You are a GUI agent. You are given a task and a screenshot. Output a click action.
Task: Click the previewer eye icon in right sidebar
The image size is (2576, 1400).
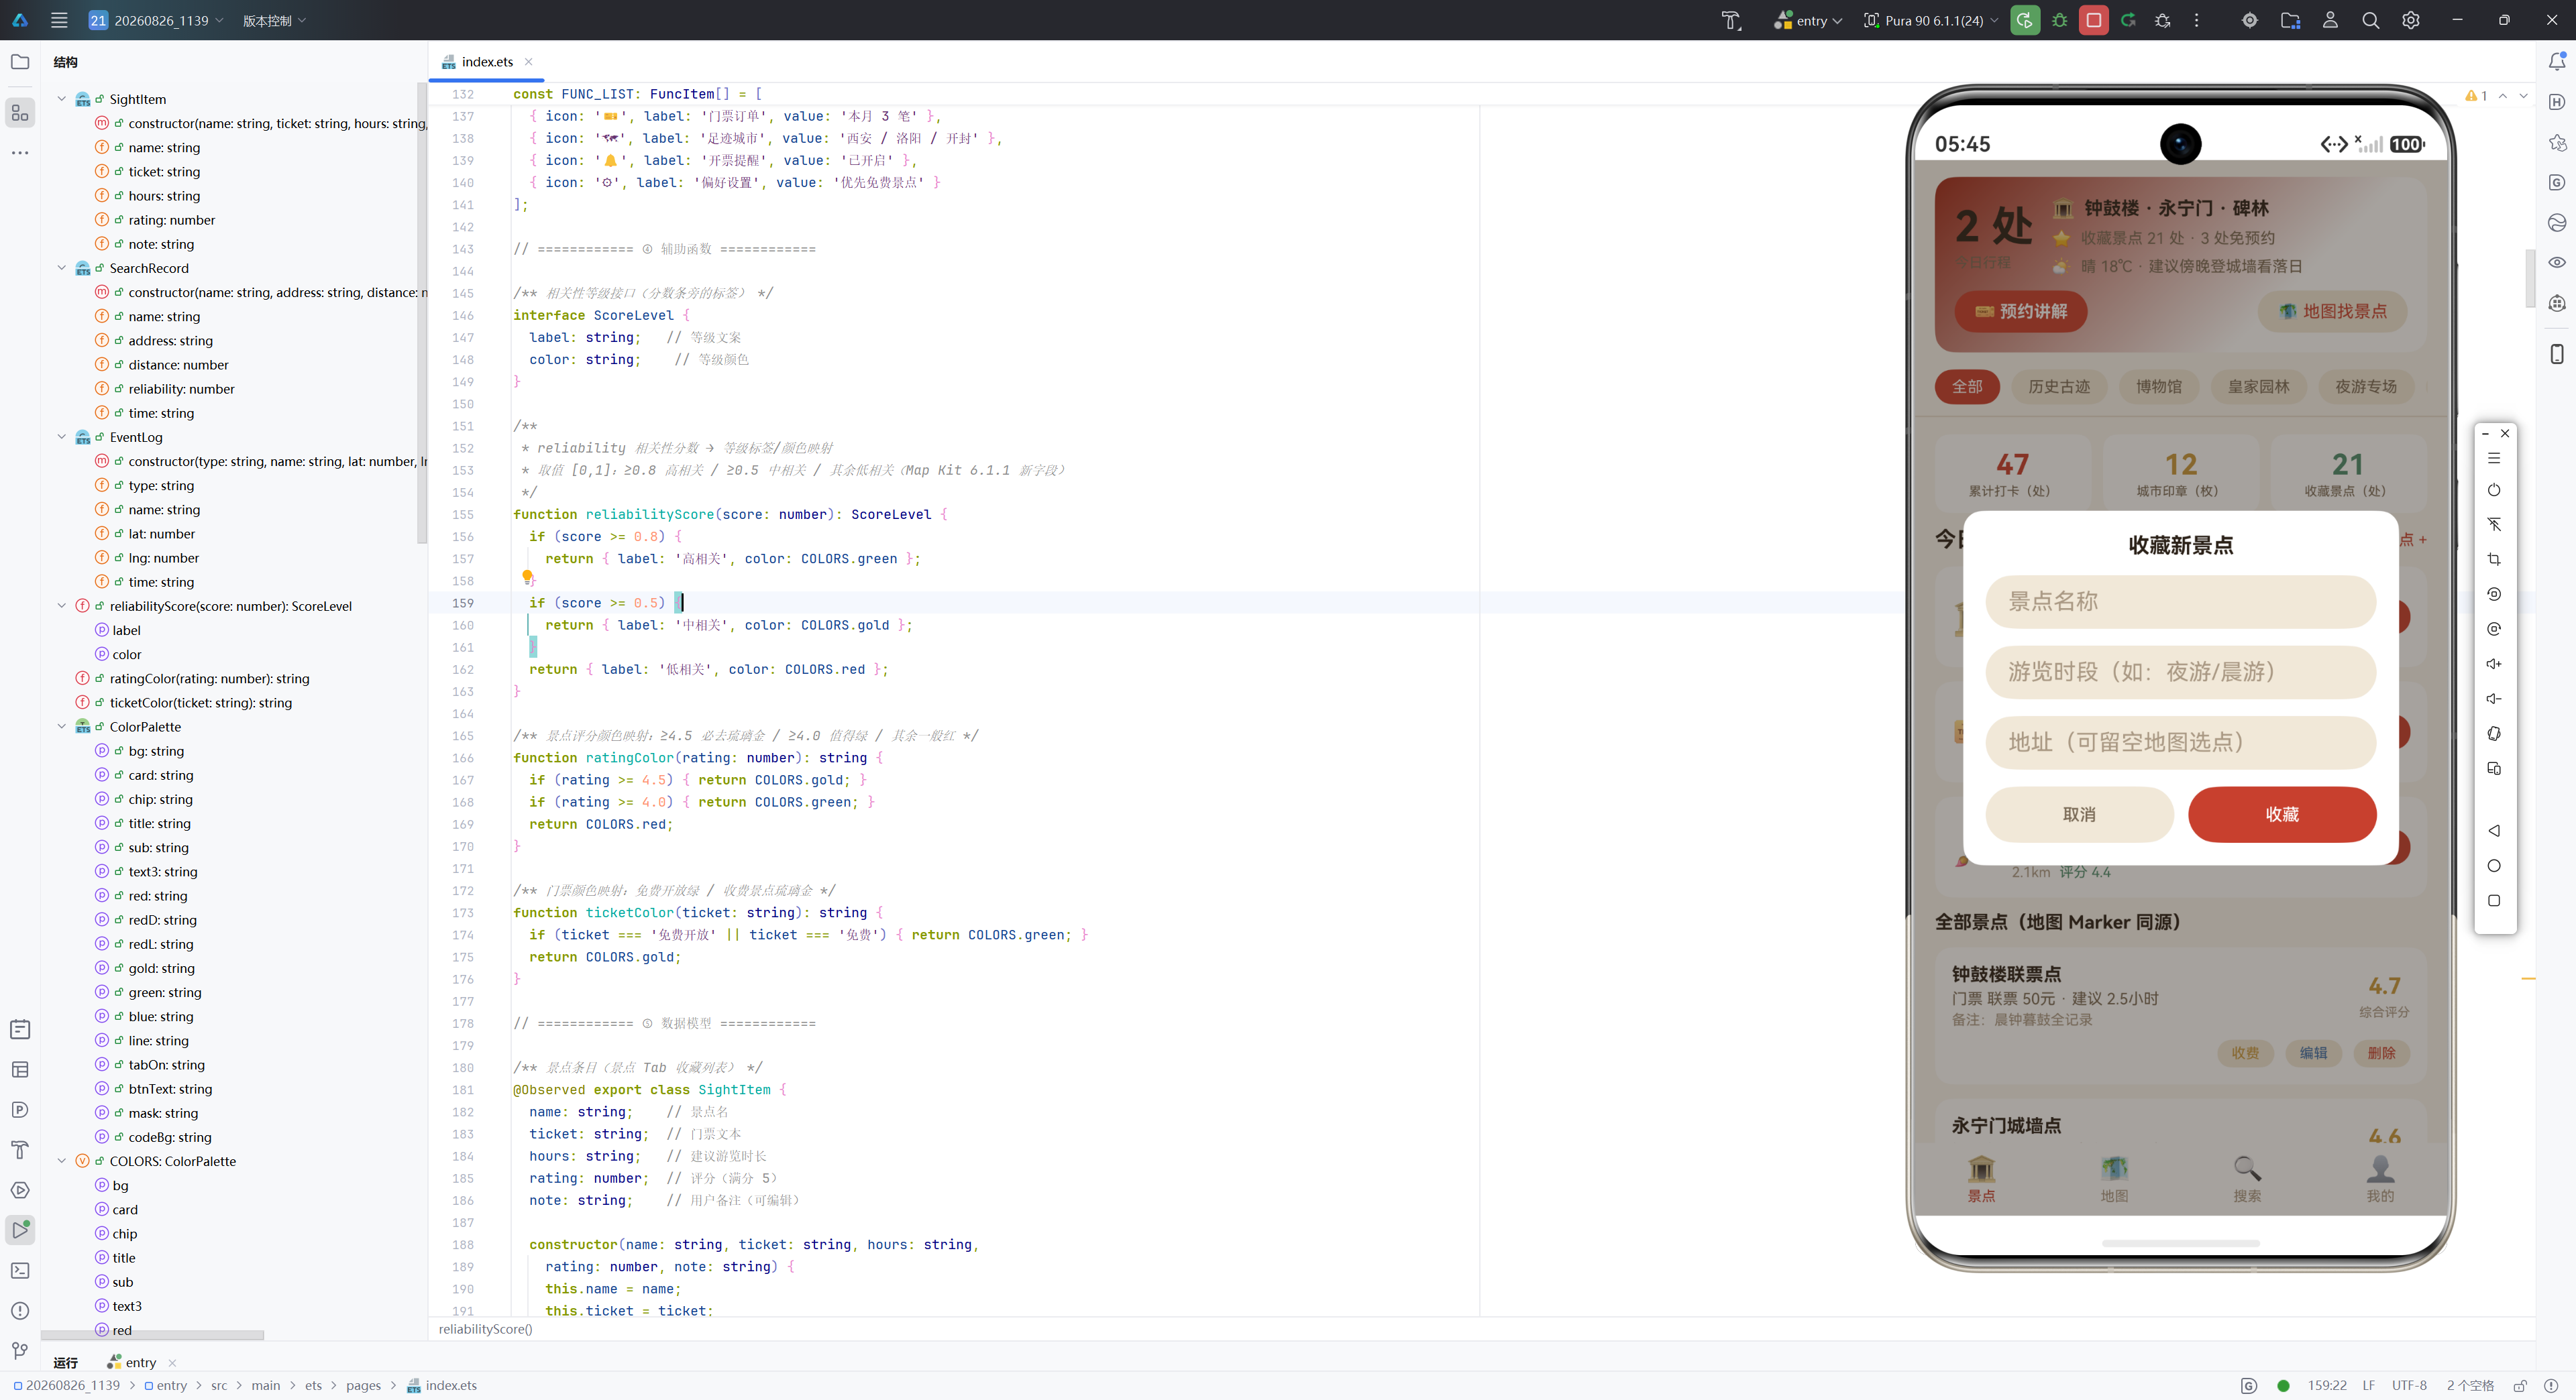(2556, 263)
